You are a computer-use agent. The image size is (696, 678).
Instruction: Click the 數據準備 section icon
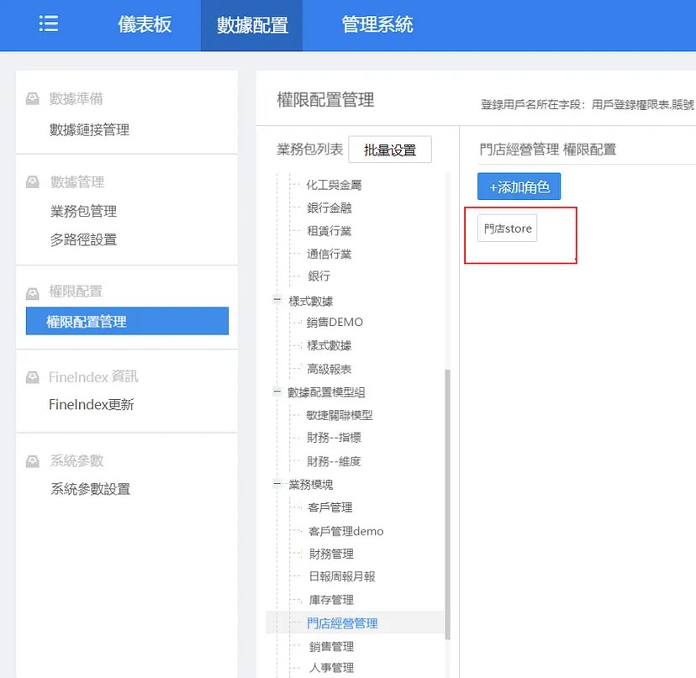tap(33, 98)
